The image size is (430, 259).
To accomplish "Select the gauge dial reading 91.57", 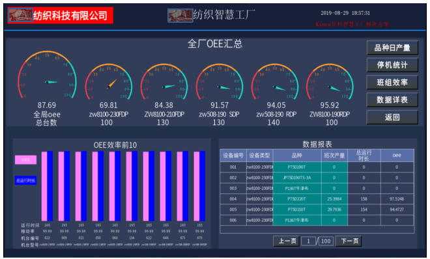I will [220, 81].
